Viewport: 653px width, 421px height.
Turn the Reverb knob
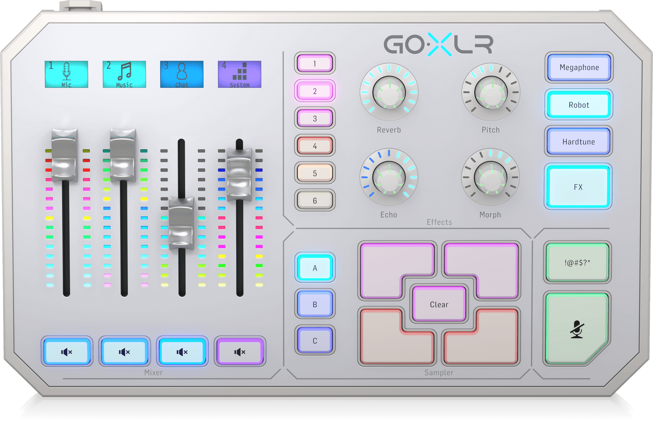pyautogui.click(x=389, y=92)
